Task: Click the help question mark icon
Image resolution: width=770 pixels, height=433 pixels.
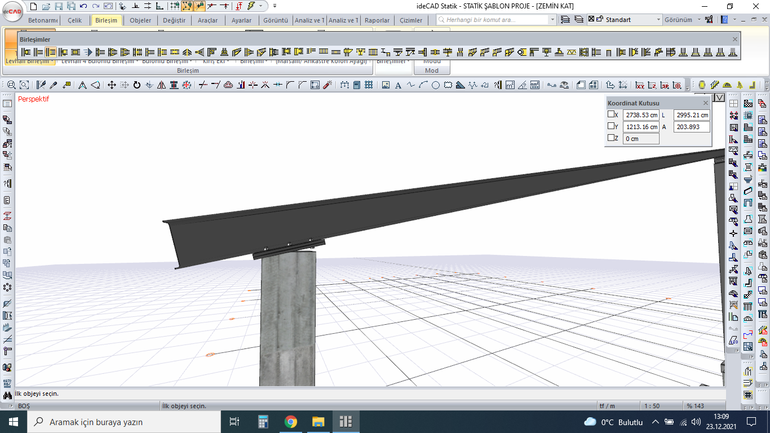Action: tap(725, 20)
